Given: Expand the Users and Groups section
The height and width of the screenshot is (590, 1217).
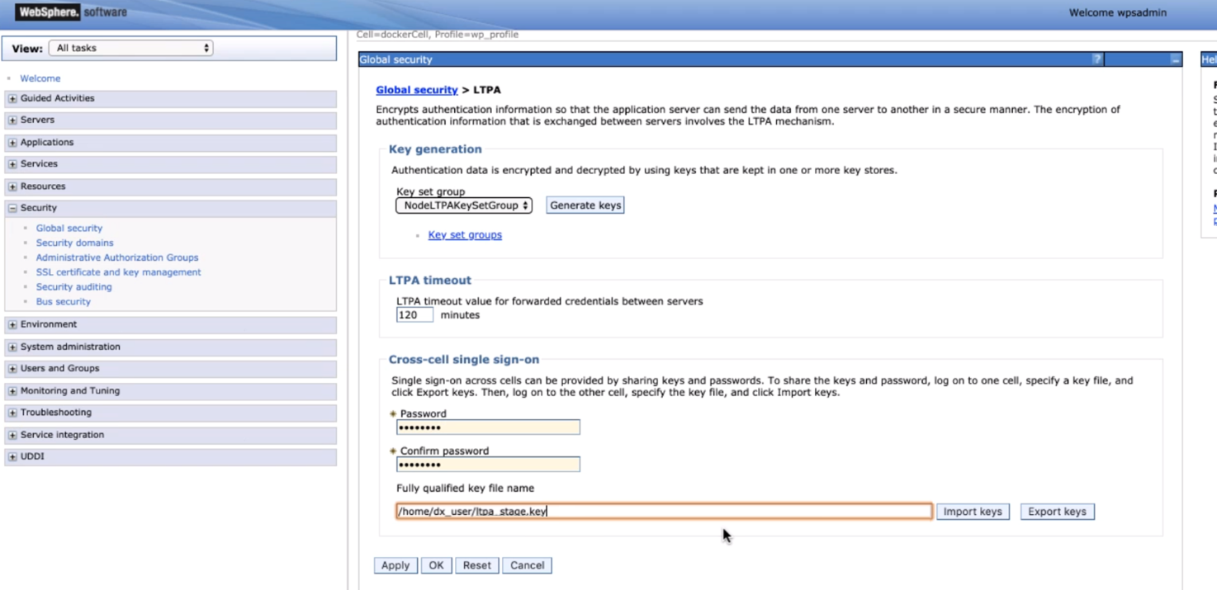Looking at the screenshot, I should (x=12, y=368).
